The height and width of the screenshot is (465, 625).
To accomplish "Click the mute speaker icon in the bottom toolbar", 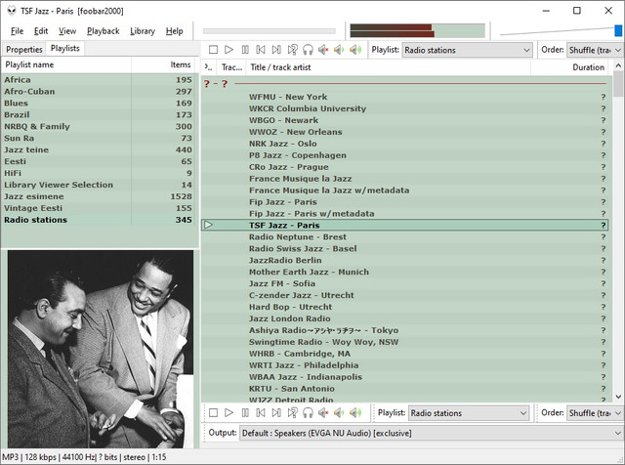I will (323, 412).
